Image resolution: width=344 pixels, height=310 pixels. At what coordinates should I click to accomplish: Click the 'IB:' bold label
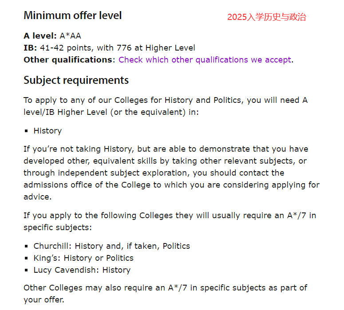pyautogui.click(x=30, y=48)
